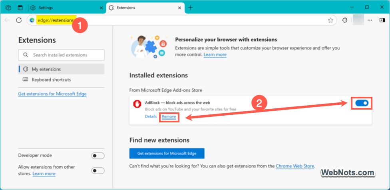Click the Edge logo in address bar
The height and width of the screenshot is (190, 390).
click(32, 20)
